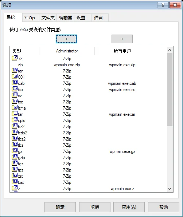The width and height of the screenshot is (183, 217).
Task: Click the bzip2 file type icon
Action: [x=15, y=132]
